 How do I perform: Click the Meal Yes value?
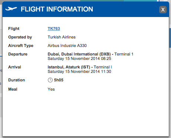point(51,89)
